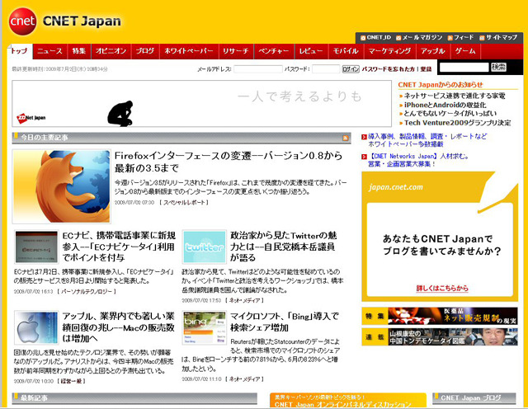Open the ベンチャー tab
Image resolution: width=528 pixels, height=409 pixels.
(274, 51)
